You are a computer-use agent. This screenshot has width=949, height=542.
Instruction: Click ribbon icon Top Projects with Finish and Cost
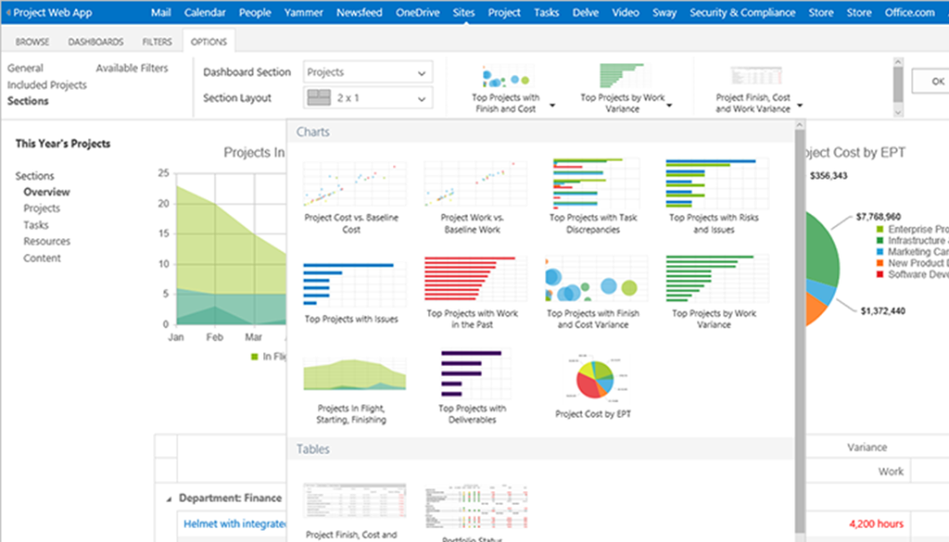pyautogui.click(x=506, y=77)
